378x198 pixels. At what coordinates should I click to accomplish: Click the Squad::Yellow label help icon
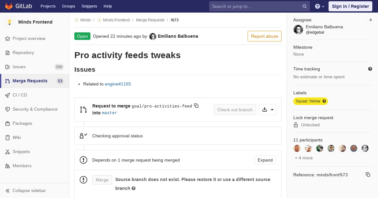click(324, 101)
